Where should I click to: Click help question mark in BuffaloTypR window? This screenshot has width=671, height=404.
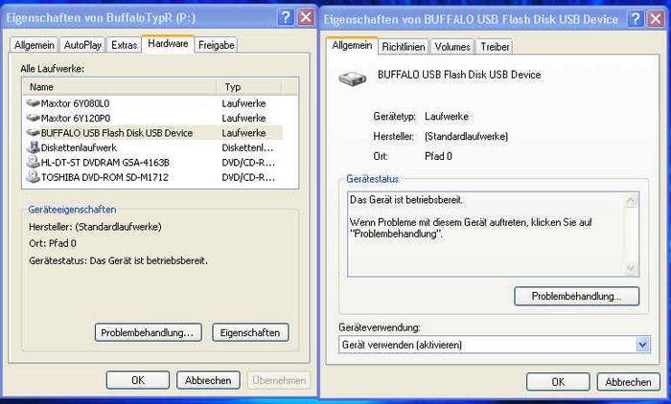click(x=286, y=17)
